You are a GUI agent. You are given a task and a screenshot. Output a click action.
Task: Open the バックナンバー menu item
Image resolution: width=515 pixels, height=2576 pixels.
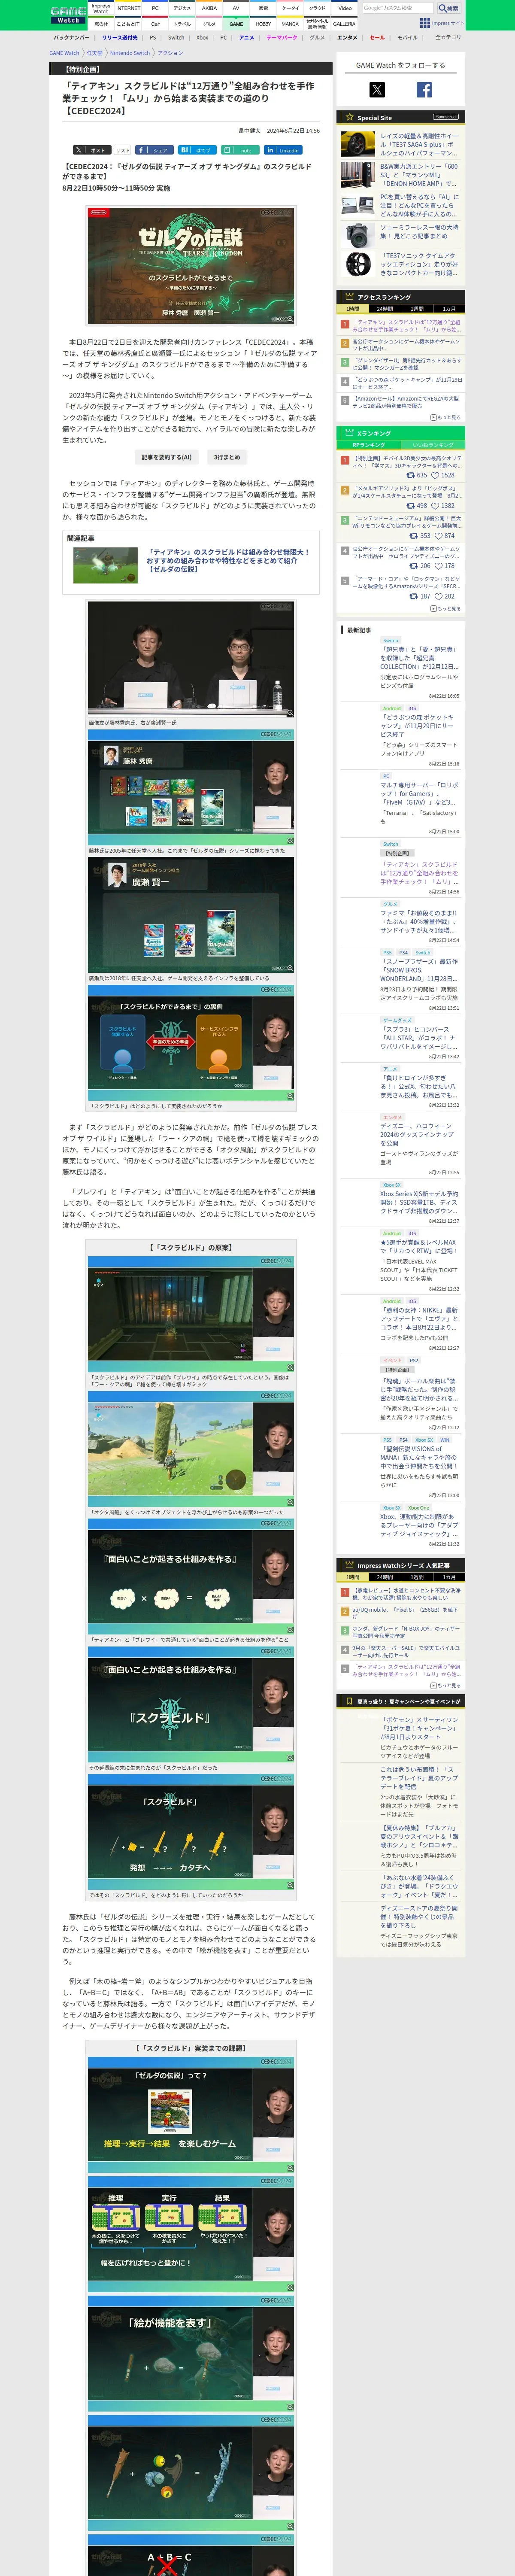point(72,37)
